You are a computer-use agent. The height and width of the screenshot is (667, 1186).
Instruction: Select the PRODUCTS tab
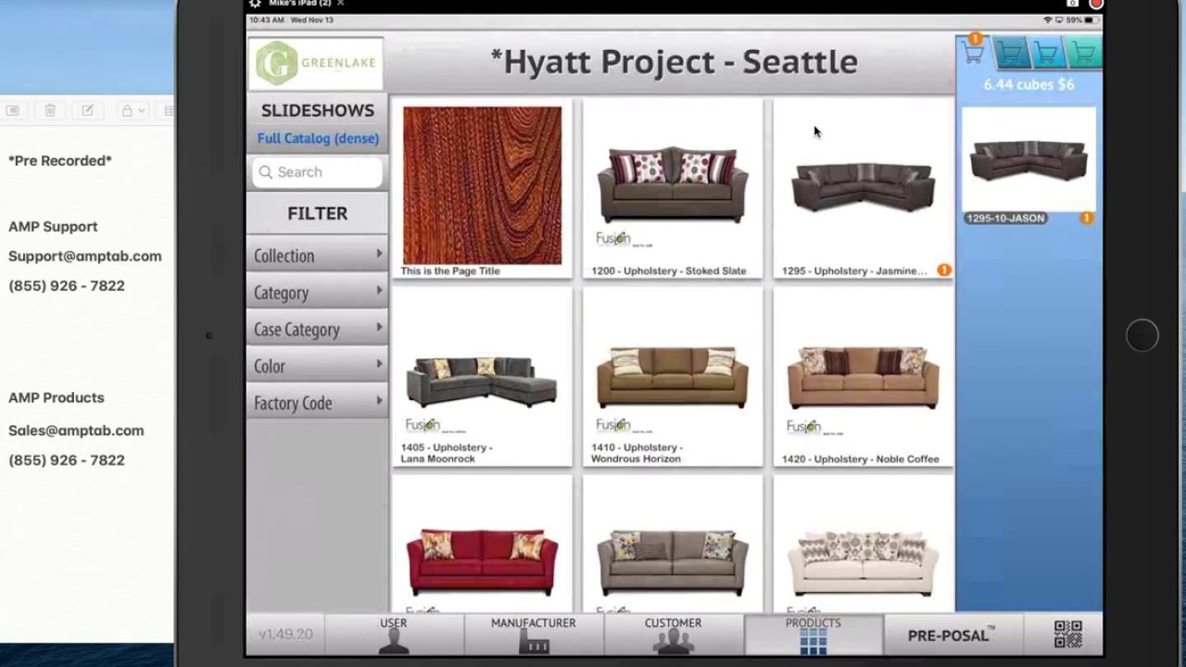(x=814, y=635)
